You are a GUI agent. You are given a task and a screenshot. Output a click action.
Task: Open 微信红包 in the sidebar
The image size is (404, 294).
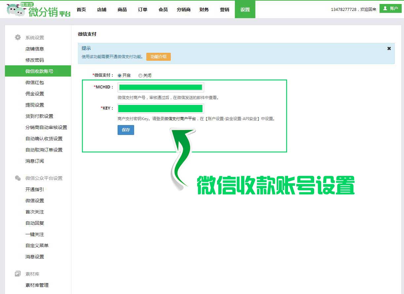pos(35,82)
